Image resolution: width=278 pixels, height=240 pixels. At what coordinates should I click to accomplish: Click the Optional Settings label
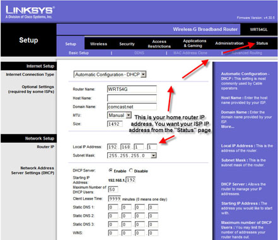pyautogui.click(x=31, y=89)
